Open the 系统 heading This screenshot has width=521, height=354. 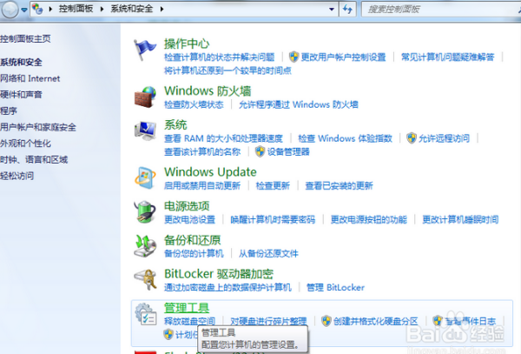coord(175,124)
